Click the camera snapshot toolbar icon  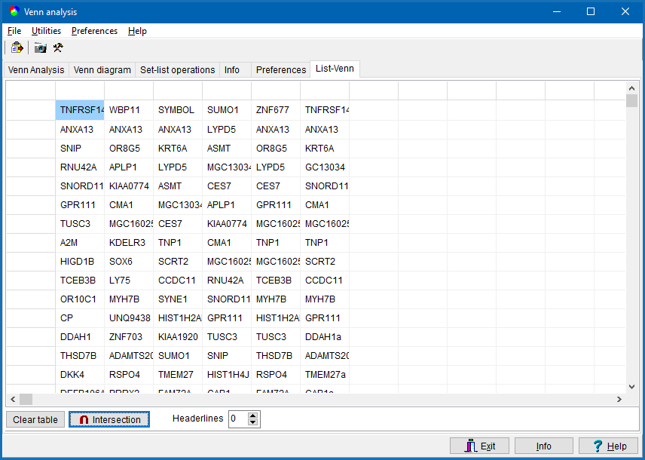coord(41,48)
